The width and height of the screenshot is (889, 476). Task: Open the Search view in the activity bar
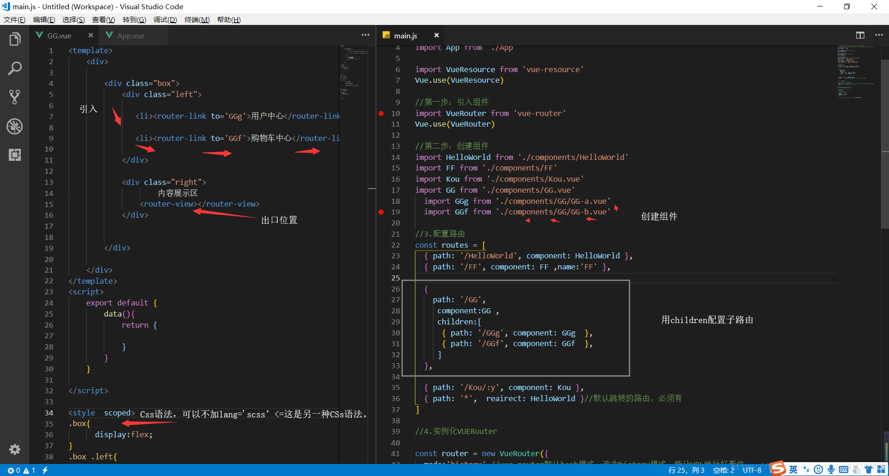point(15,68)
